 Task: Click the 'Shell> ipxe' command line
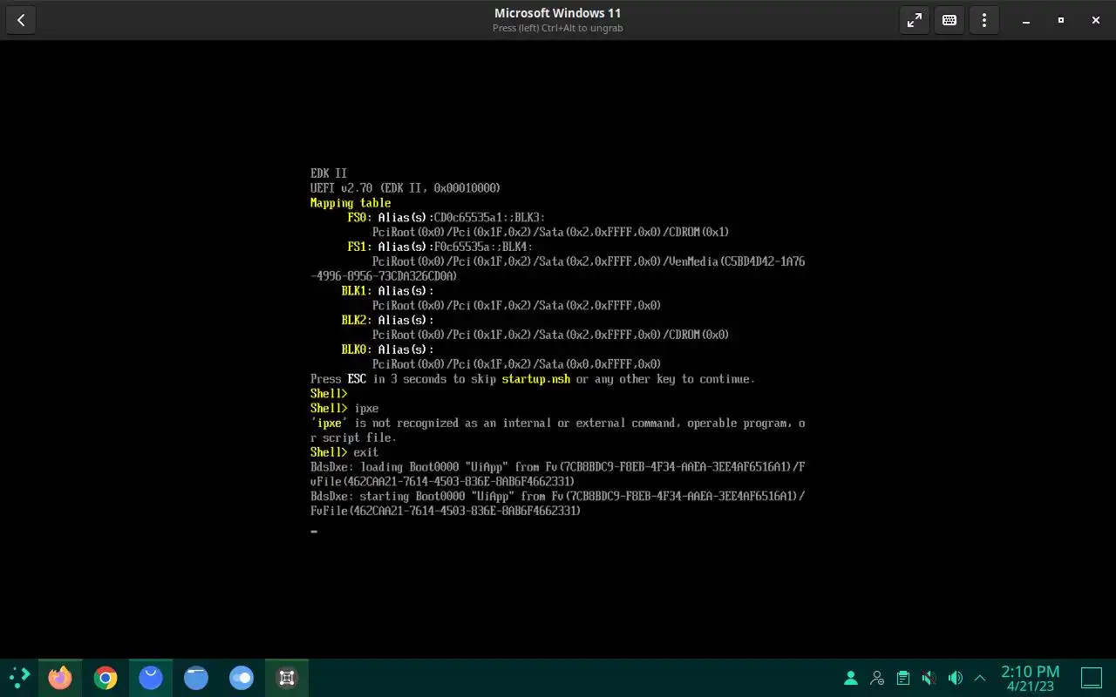tap(344, 409)
